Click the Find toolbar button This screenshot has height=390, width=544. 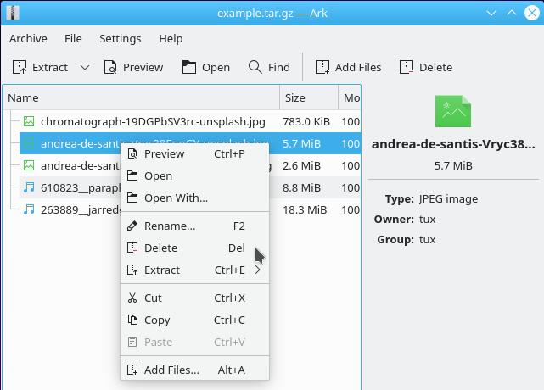(x=269, y=67)
